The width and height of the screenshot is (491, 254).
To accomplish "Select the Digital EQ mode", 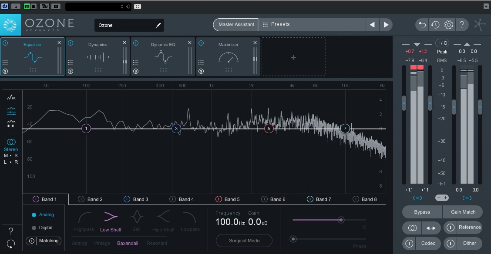I will (x=42, y=228).
